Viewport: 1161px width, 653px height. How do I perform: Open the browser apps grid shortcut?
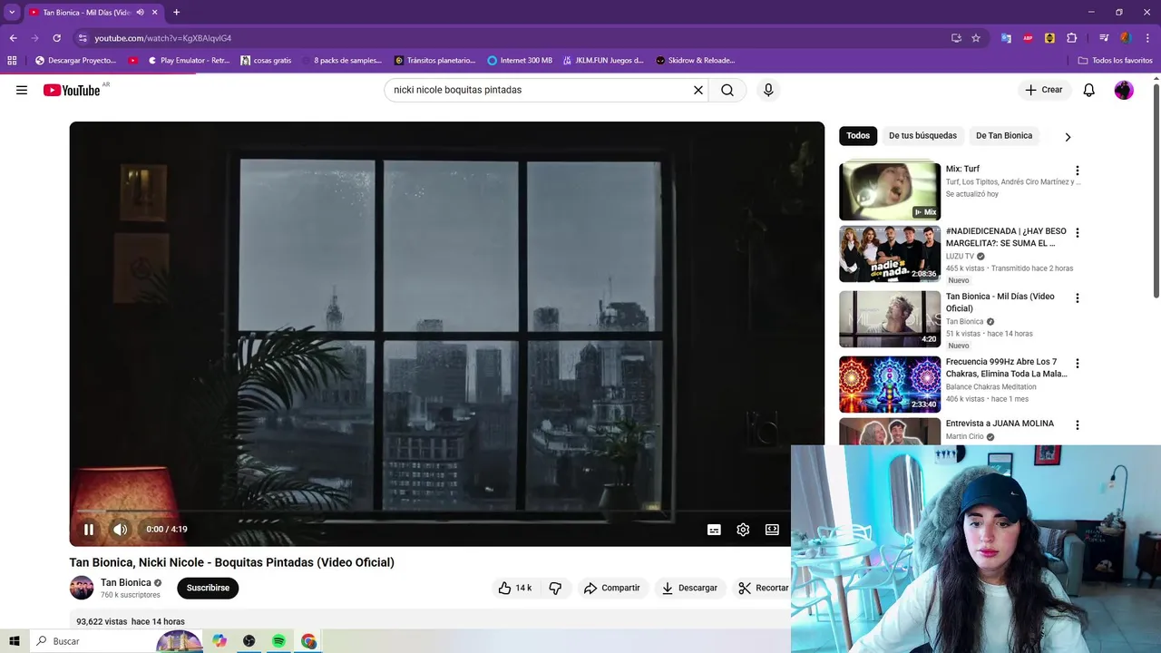click(x=12, y=61)
